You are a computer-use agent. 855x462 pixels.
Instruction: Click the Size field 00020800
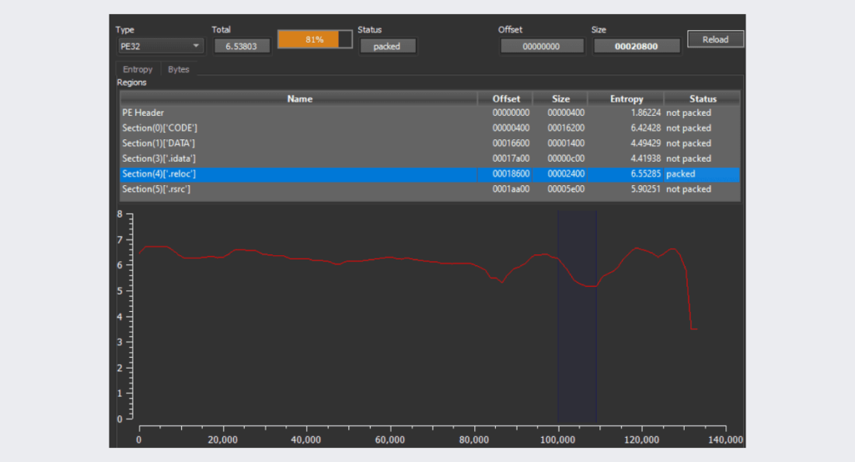click(636, 47)
